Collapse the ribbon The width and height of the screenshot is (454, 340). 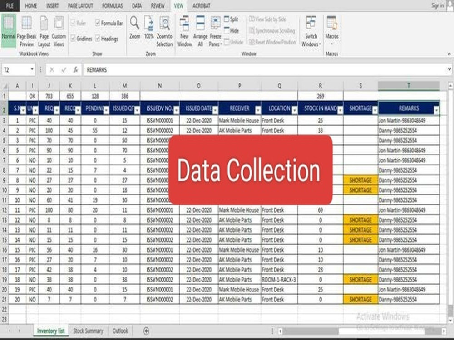click(x=449, y=54)
